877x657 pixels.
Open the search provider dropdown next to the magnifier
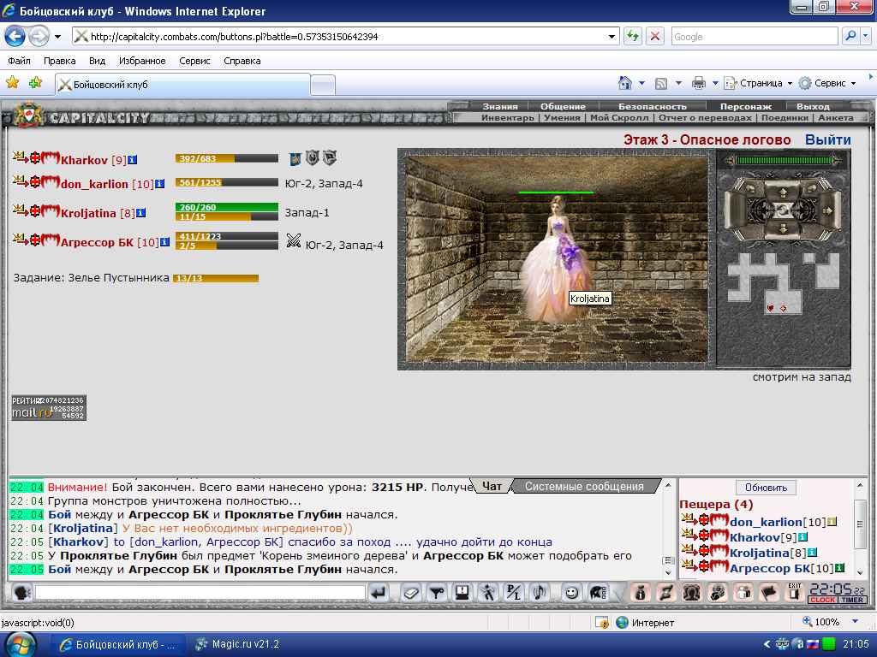click(x=866, y=36)
